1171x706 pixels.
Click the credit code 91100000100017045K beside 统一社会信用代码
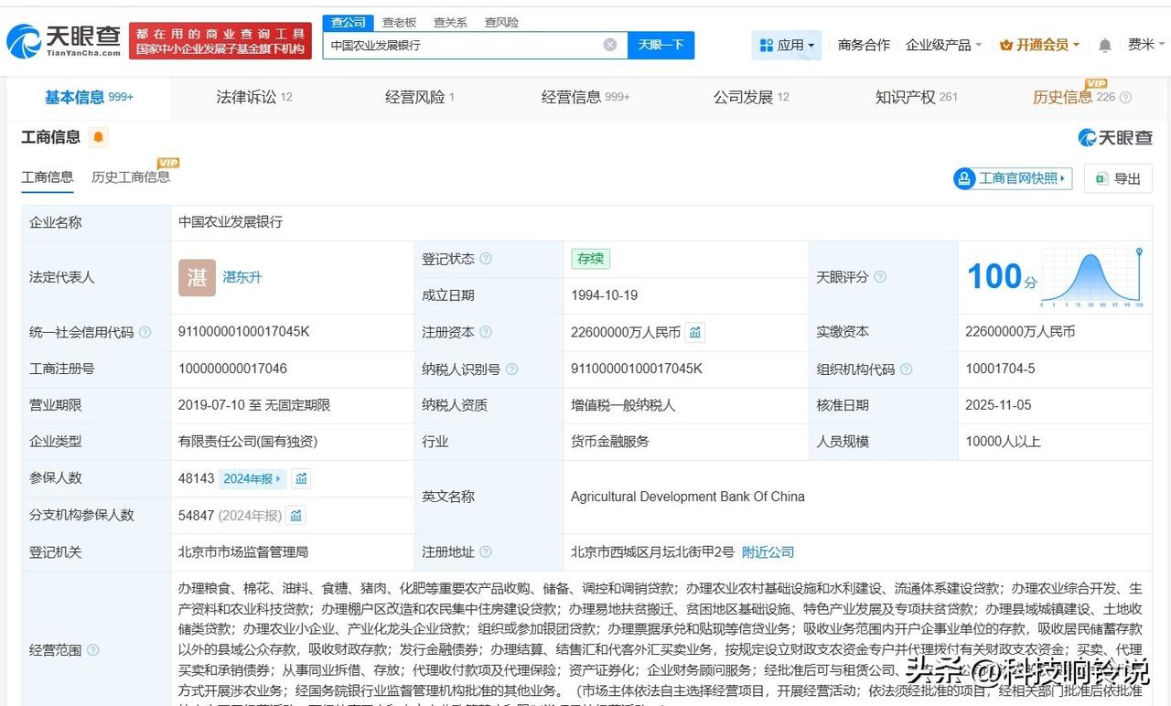tap(244, 332)
